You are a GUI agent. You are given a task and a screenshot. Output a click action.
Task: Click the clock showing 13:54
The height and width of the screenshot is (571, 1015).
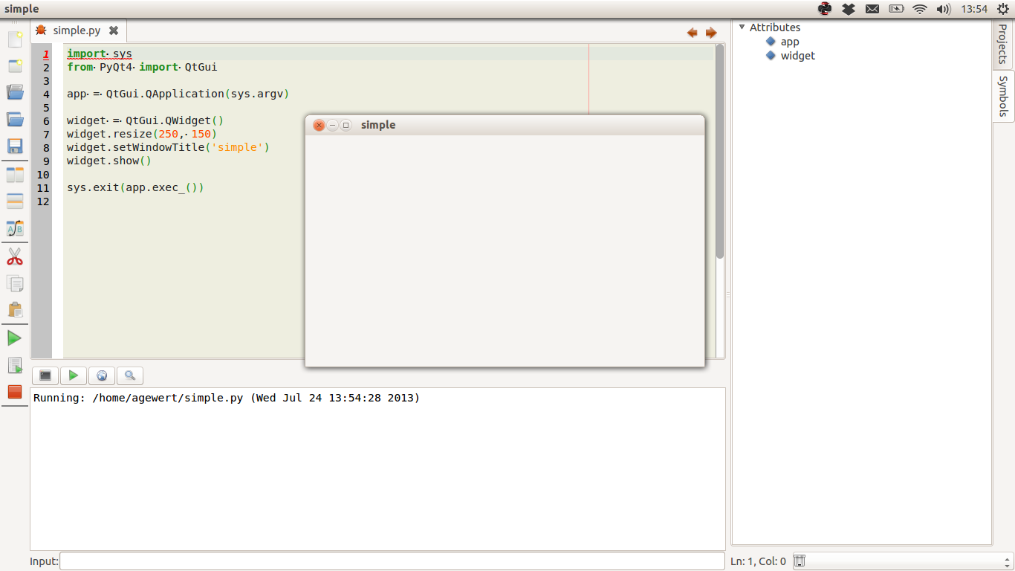pos(973,9)
